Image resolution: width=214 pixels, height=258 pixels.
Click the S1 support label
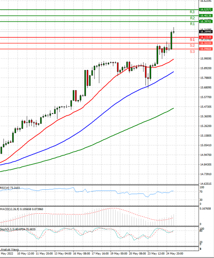pyautogui.click(x=192, y=40)
